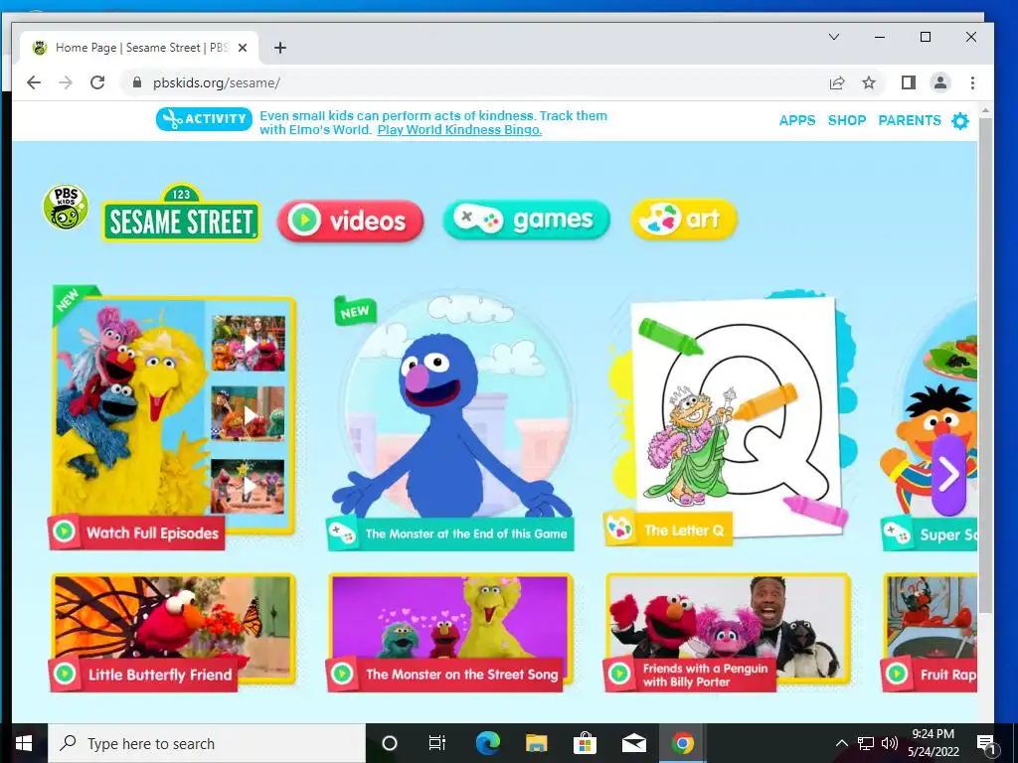
Task: Play the Fruit Rap video
Action: [930, 633]
